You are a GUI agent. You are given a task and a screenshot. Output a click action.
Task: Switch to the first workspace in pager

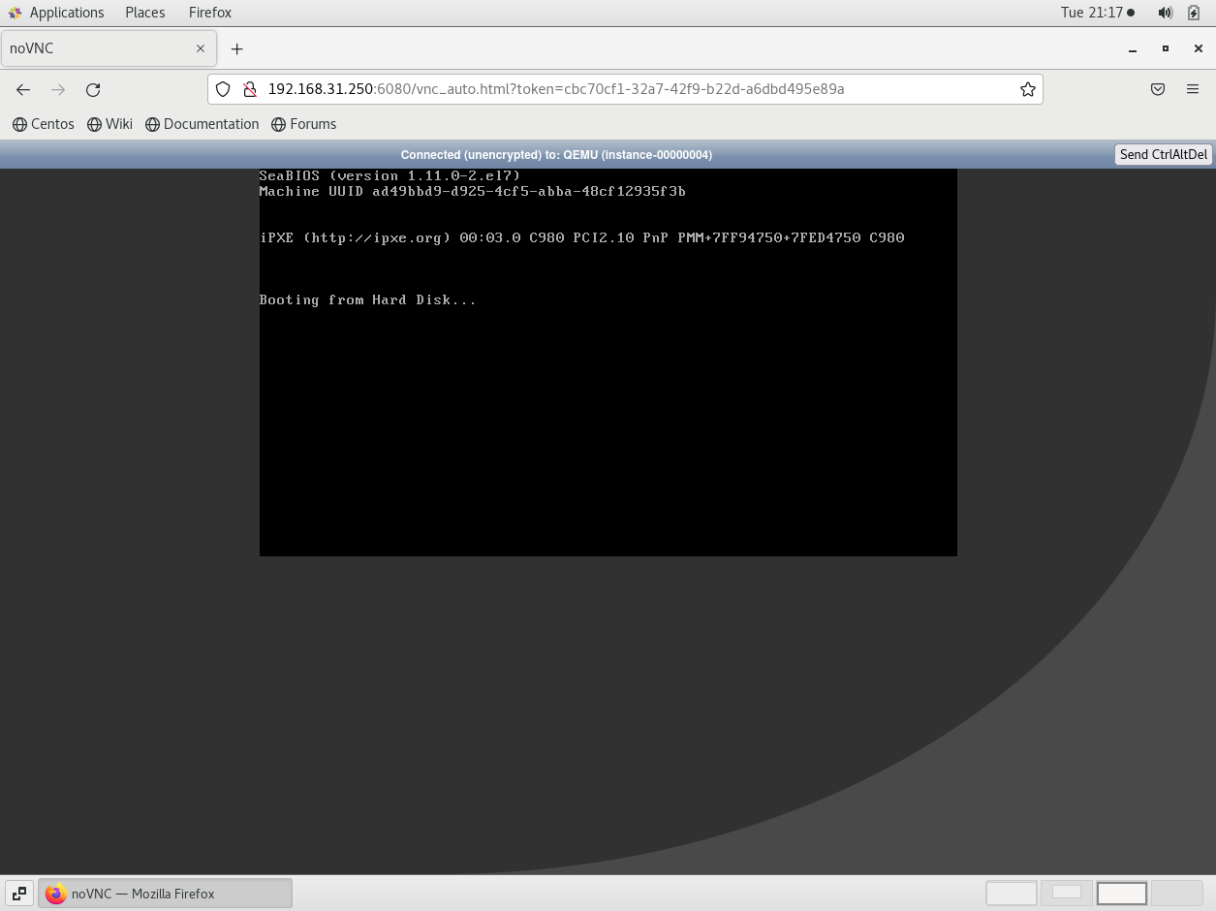click(1012, 894)
